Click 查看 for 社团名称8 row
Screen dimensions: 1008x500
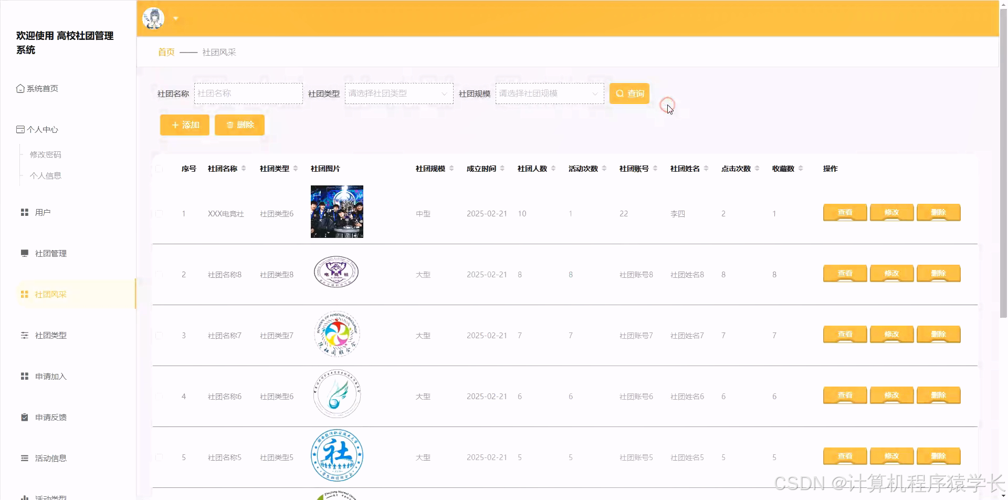(x=845, y=274)
